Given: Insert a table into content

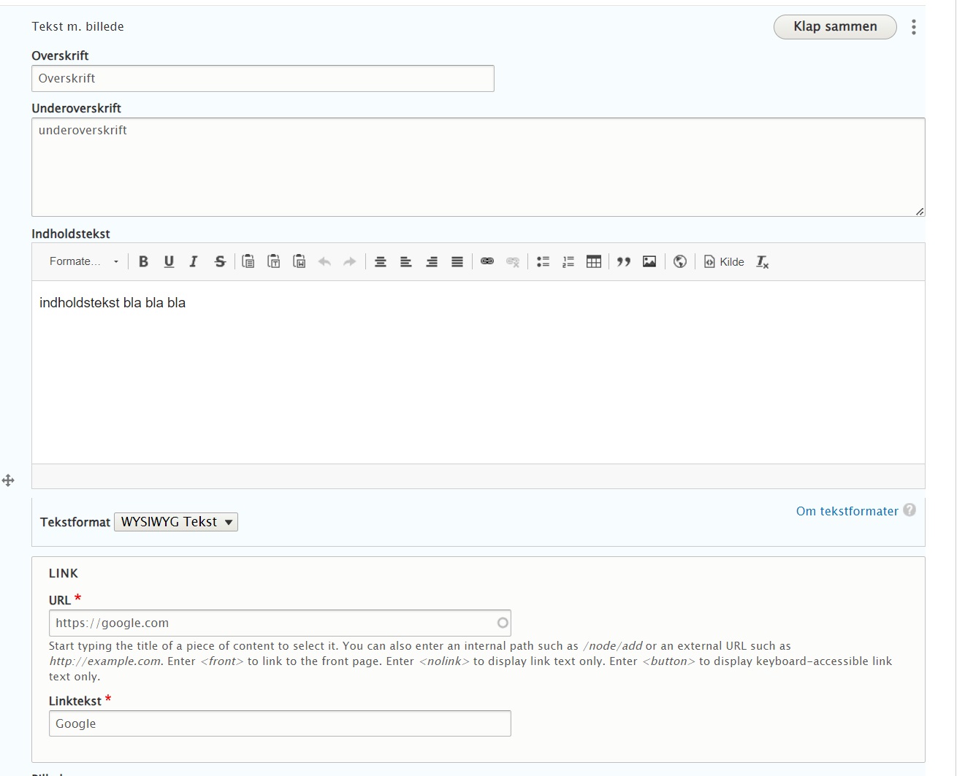Looking at the screenshot, I should pos(594,261).
